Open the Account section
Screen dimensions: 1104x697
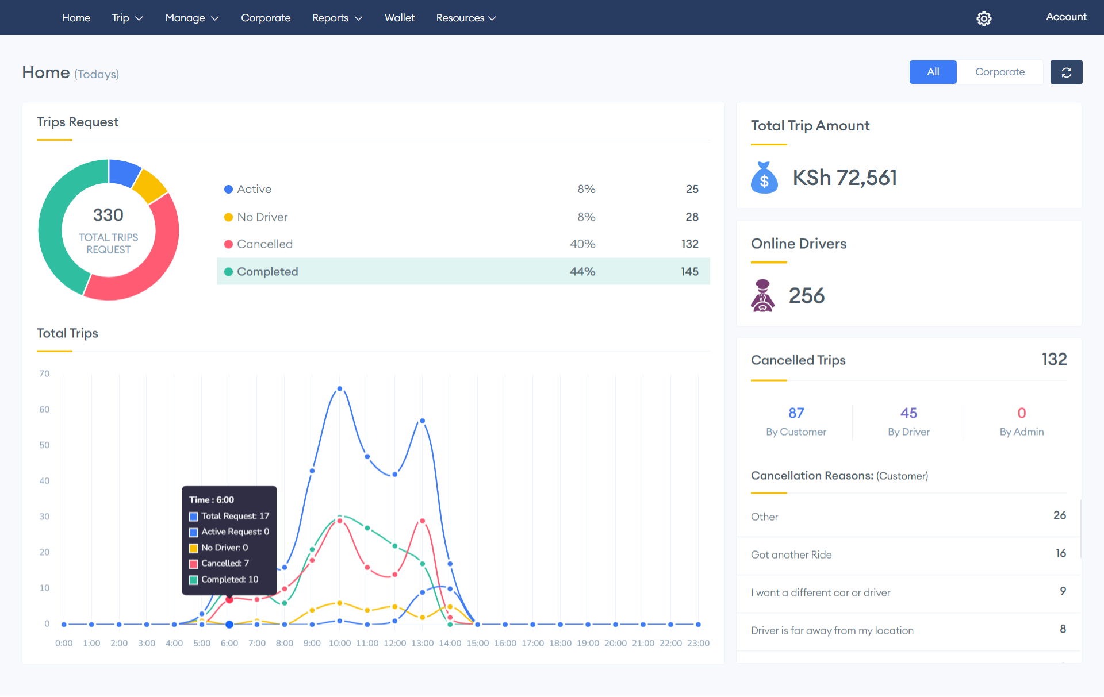pyautogui.click(x=1065, y=17)
